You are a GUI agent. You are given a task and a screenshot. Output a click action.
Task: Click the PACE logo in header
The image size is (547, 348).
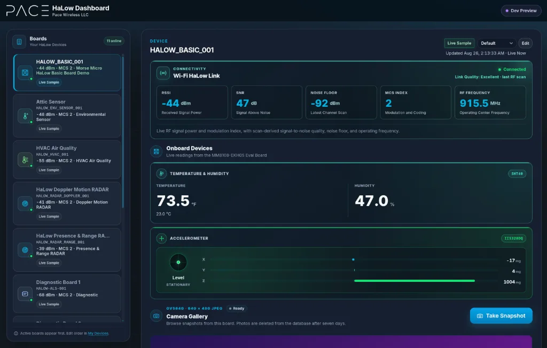(27, 11)
